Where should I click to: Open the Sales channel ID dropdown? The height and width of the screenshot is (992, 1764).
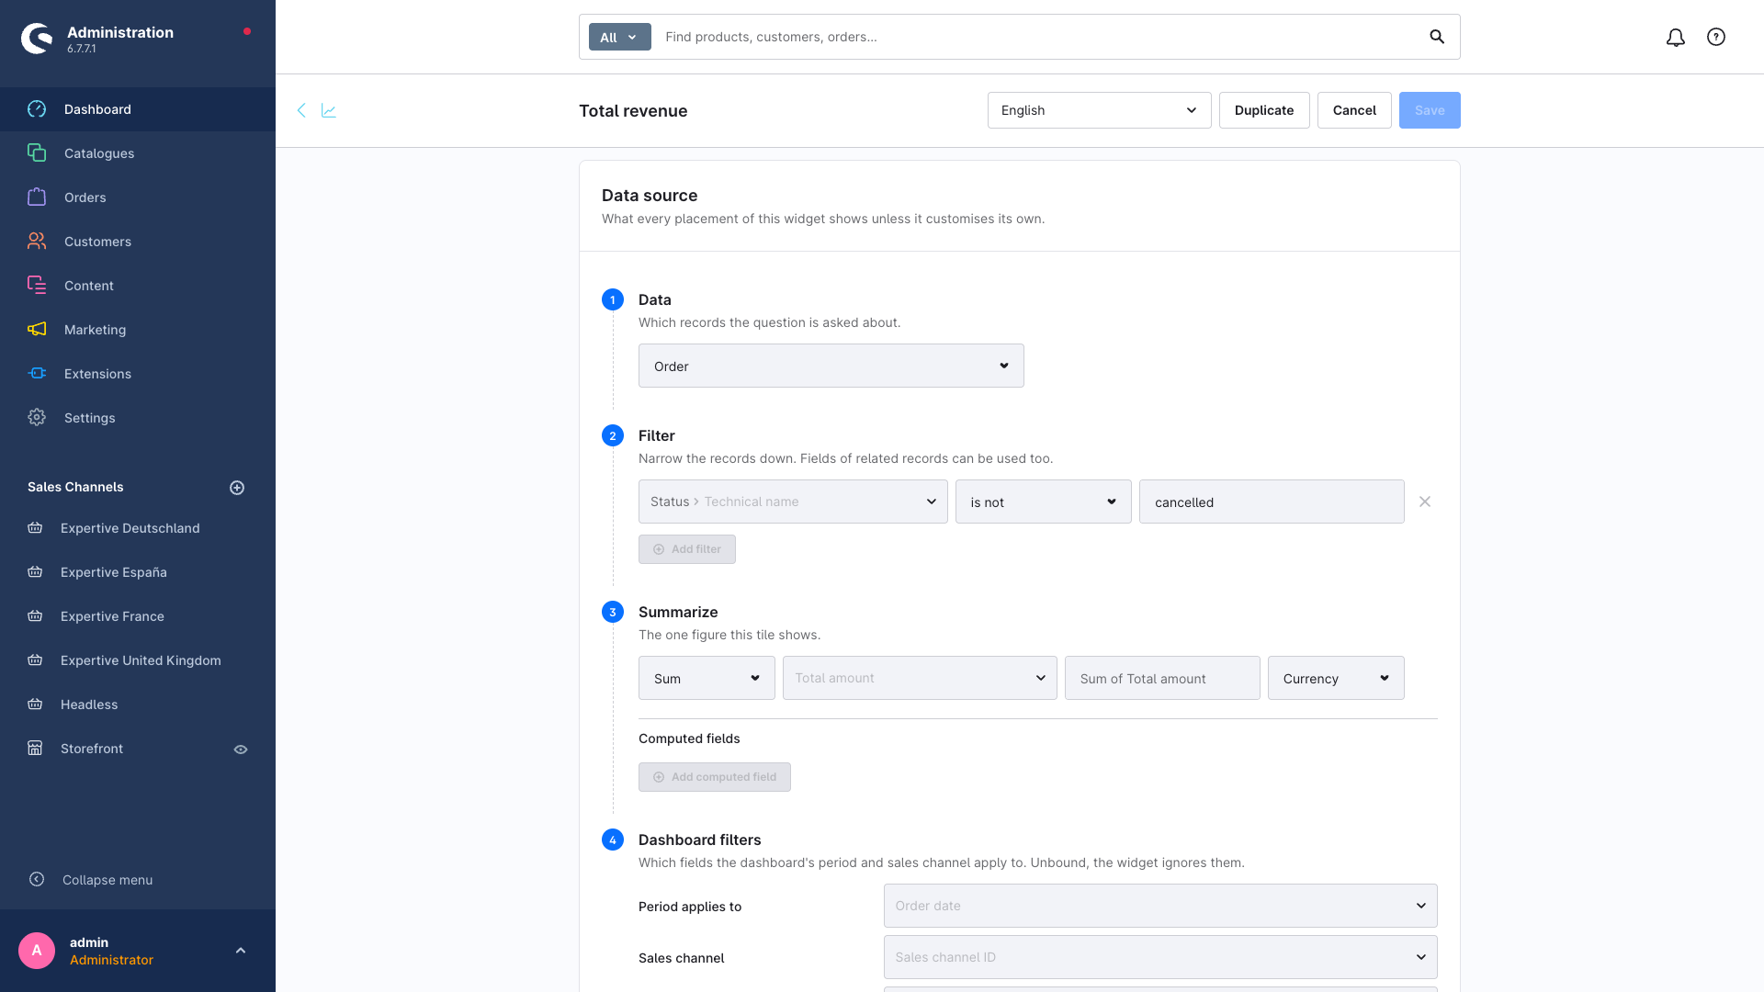tap(1160, 957)
